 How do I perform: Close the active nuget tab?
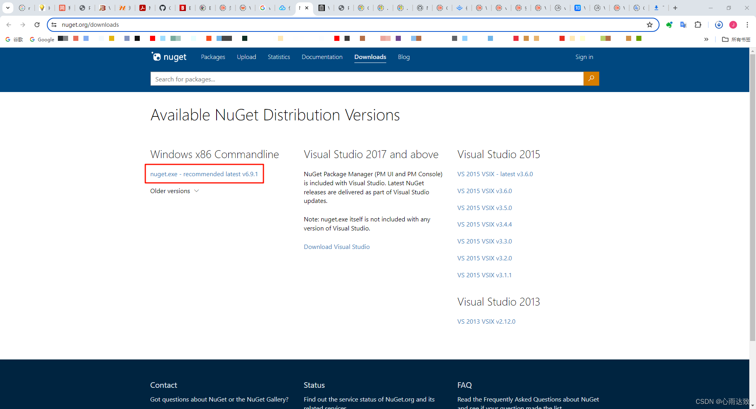click(x=307, y=8)
